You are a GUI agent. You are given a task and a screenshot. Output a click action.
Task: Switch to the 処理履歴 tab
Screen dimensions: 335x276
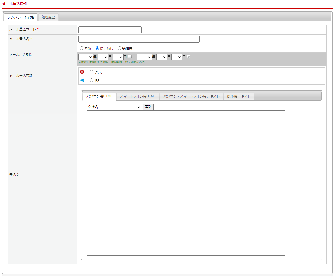coord(48,17)
